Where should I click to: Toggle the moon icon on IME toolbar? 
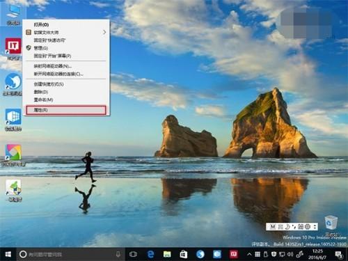coord(287,227)
